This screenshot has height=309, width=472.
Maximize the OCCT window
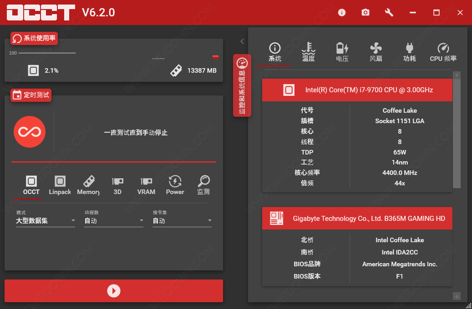click(436, 13)
